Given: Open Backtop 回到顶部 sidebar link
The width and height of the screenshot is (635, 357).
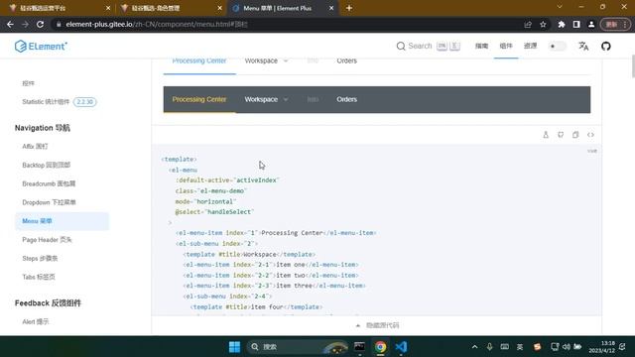Looking at the screenshot, I should click(47, 166).
